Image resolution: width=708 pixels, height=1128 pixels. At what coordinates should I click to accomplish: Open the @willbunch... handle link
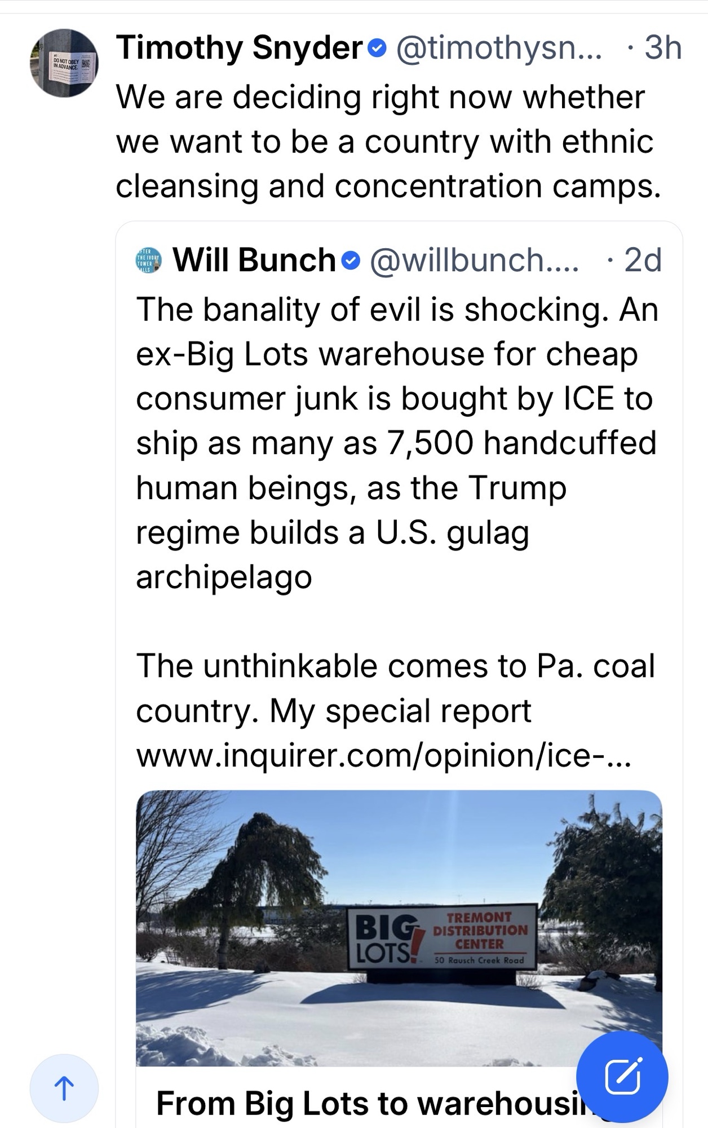pos(474,261)
